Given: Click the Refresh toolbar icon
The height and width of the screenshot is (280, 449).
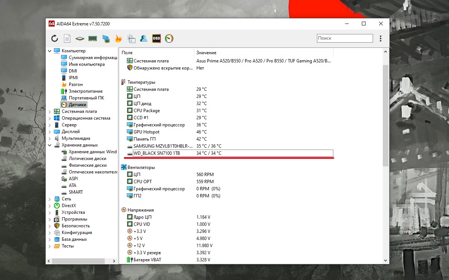Looking at the screenshot, I should point(55,38).
